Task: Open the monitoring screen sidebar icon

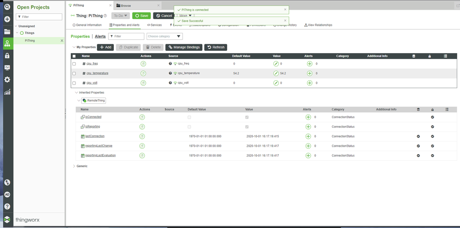Action: point(7,67)
